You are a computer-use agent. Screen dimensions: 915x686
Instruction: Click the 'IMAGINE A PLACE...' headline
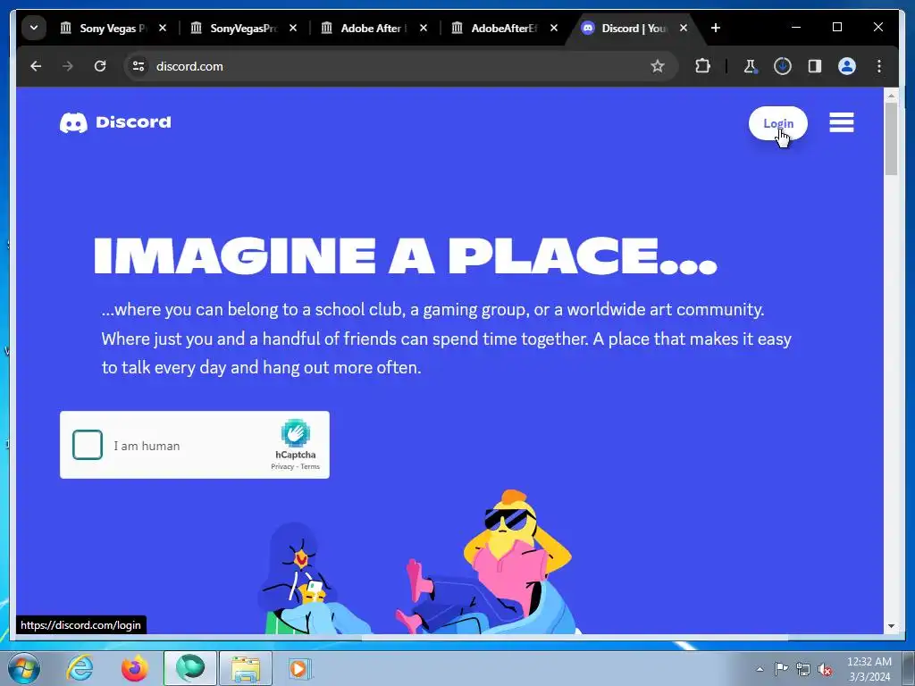click(405, 256)
